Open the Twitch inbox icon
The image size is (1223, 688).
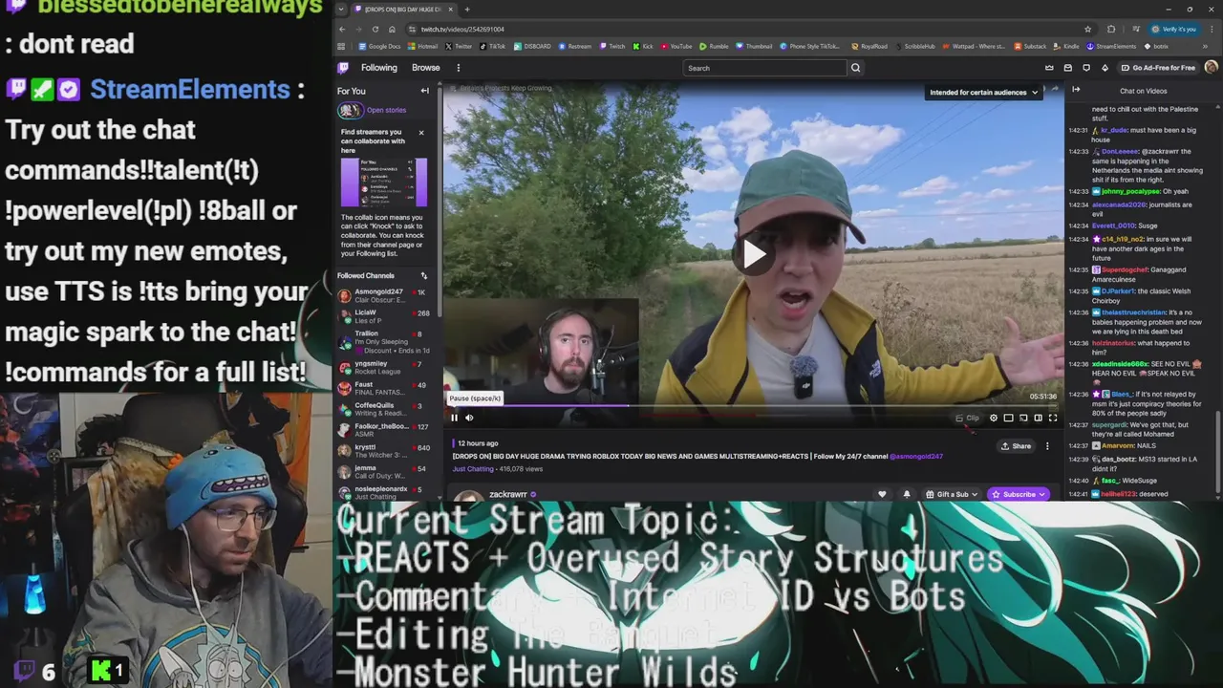(x=1067, y=68)
